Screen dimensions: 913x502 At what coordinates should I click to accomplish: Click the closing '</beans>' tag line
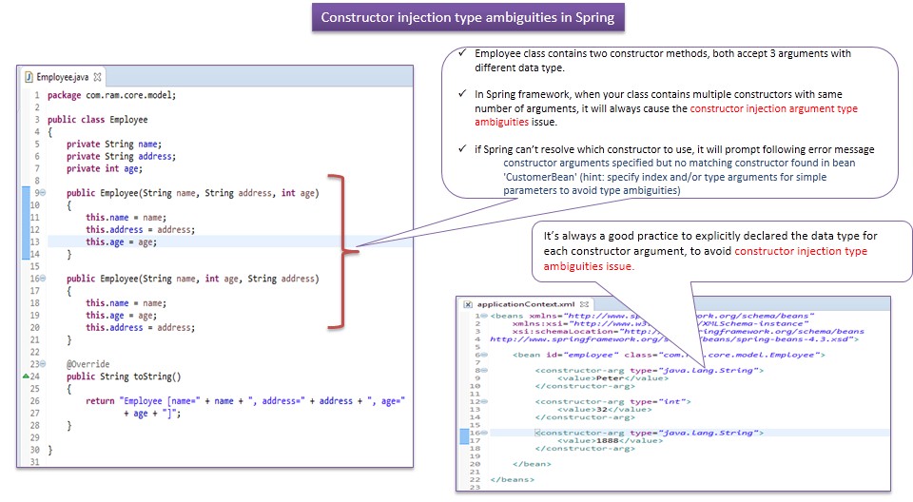point(512,480)
